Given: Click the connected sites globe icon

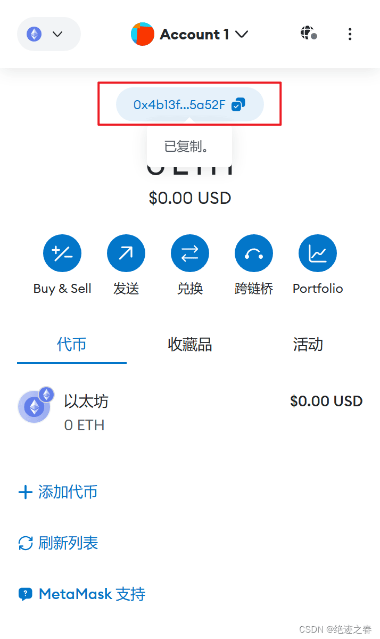Looking at the screenshot, I should pyautogui.click(x=308, y=34).
